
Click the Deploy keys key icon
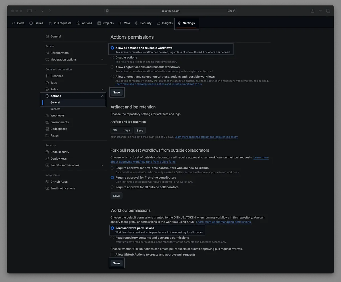pyautogui.click(x=47, y=159)
